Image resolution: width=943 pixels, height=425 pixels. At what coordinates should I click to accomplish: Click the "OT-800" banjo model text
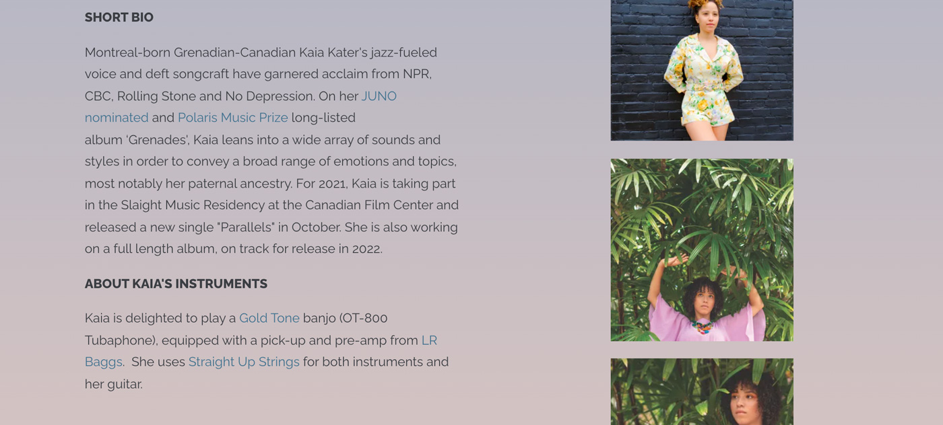[x=365, y=318]
